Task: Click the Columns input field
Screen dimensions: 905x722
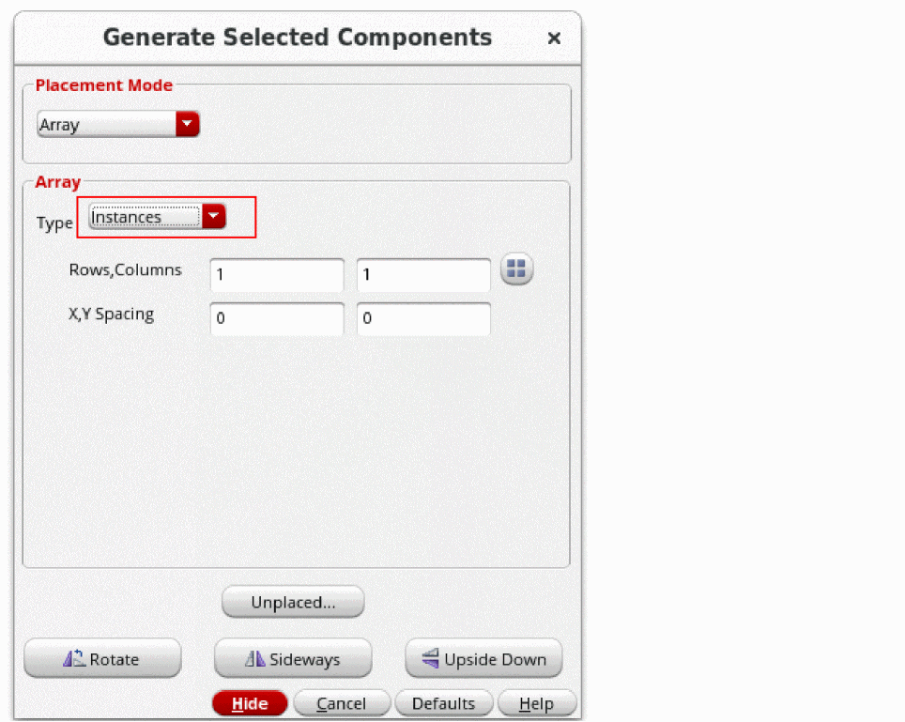Action: 423,275
